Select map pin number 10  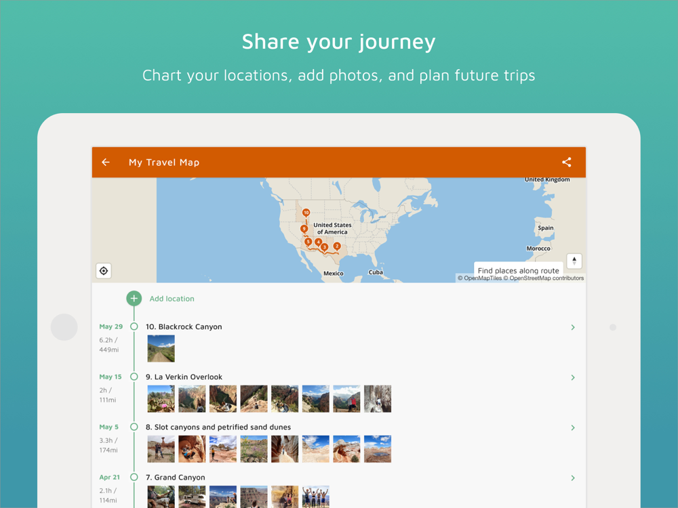pyautogui.click(x=306, y=213)
